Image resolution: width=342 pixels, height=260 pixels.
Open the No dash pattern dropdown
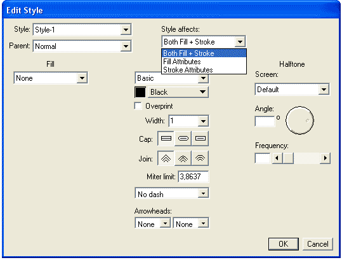click(172, 193)
